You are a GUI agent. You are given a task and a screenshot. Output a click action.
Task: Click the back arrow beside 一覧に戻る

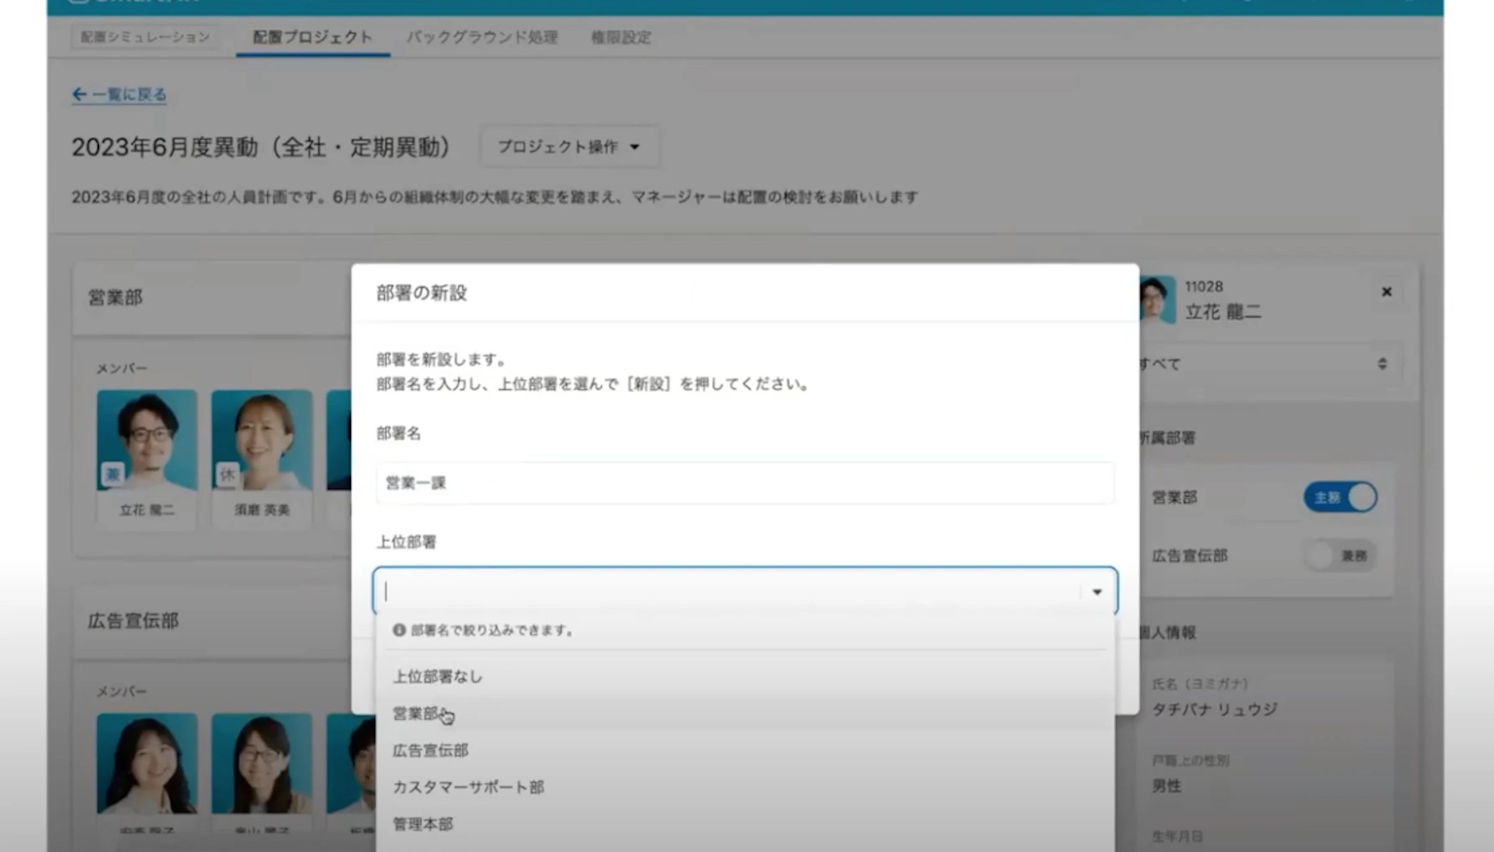pos(79,94)
